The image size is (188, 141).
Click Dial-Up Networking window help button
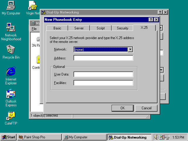(x=160, y=12)
